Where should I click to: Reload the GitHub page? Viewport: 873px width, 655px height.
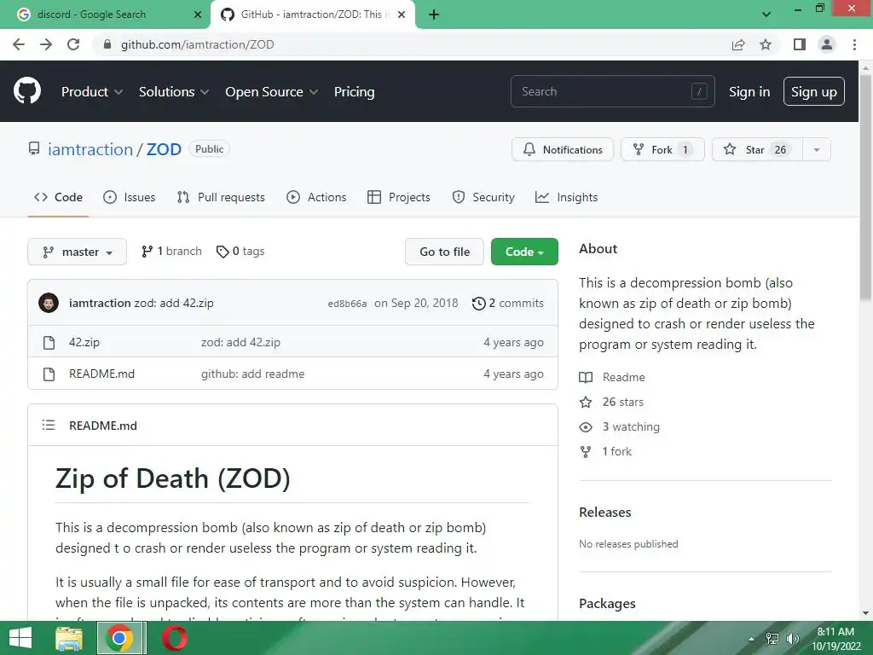73,44
